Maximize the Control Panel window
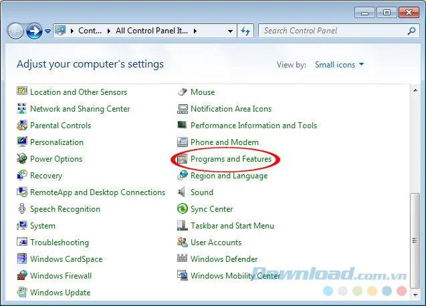Screen dimensions: 426x306 [387, 13]
